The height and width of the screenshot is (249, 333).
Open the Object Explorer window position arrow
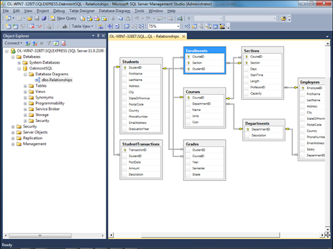pos(93,36)
